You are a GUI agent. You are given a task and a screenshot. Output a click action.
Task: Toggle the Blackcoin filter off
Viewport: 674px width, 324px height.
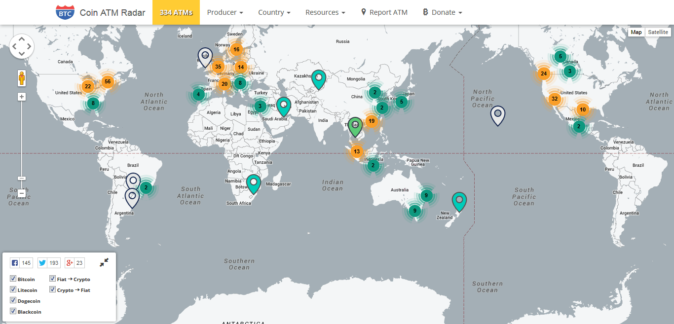[x=13, y=311]
